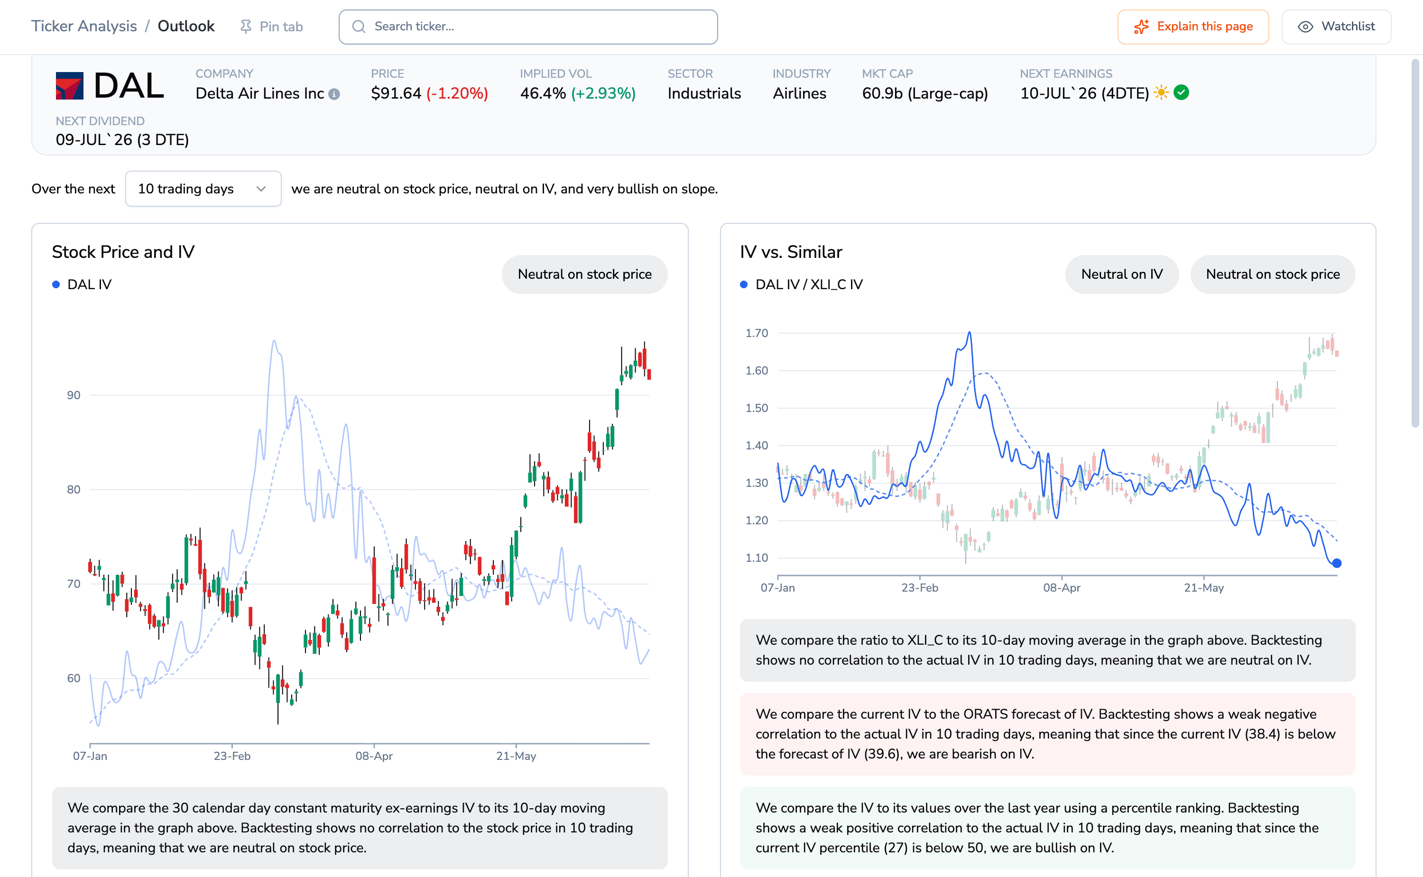Click the gray XLI_C ratio explanation note
Viewport: 1423px width, 877px height.
click(x=1047, y=650)
